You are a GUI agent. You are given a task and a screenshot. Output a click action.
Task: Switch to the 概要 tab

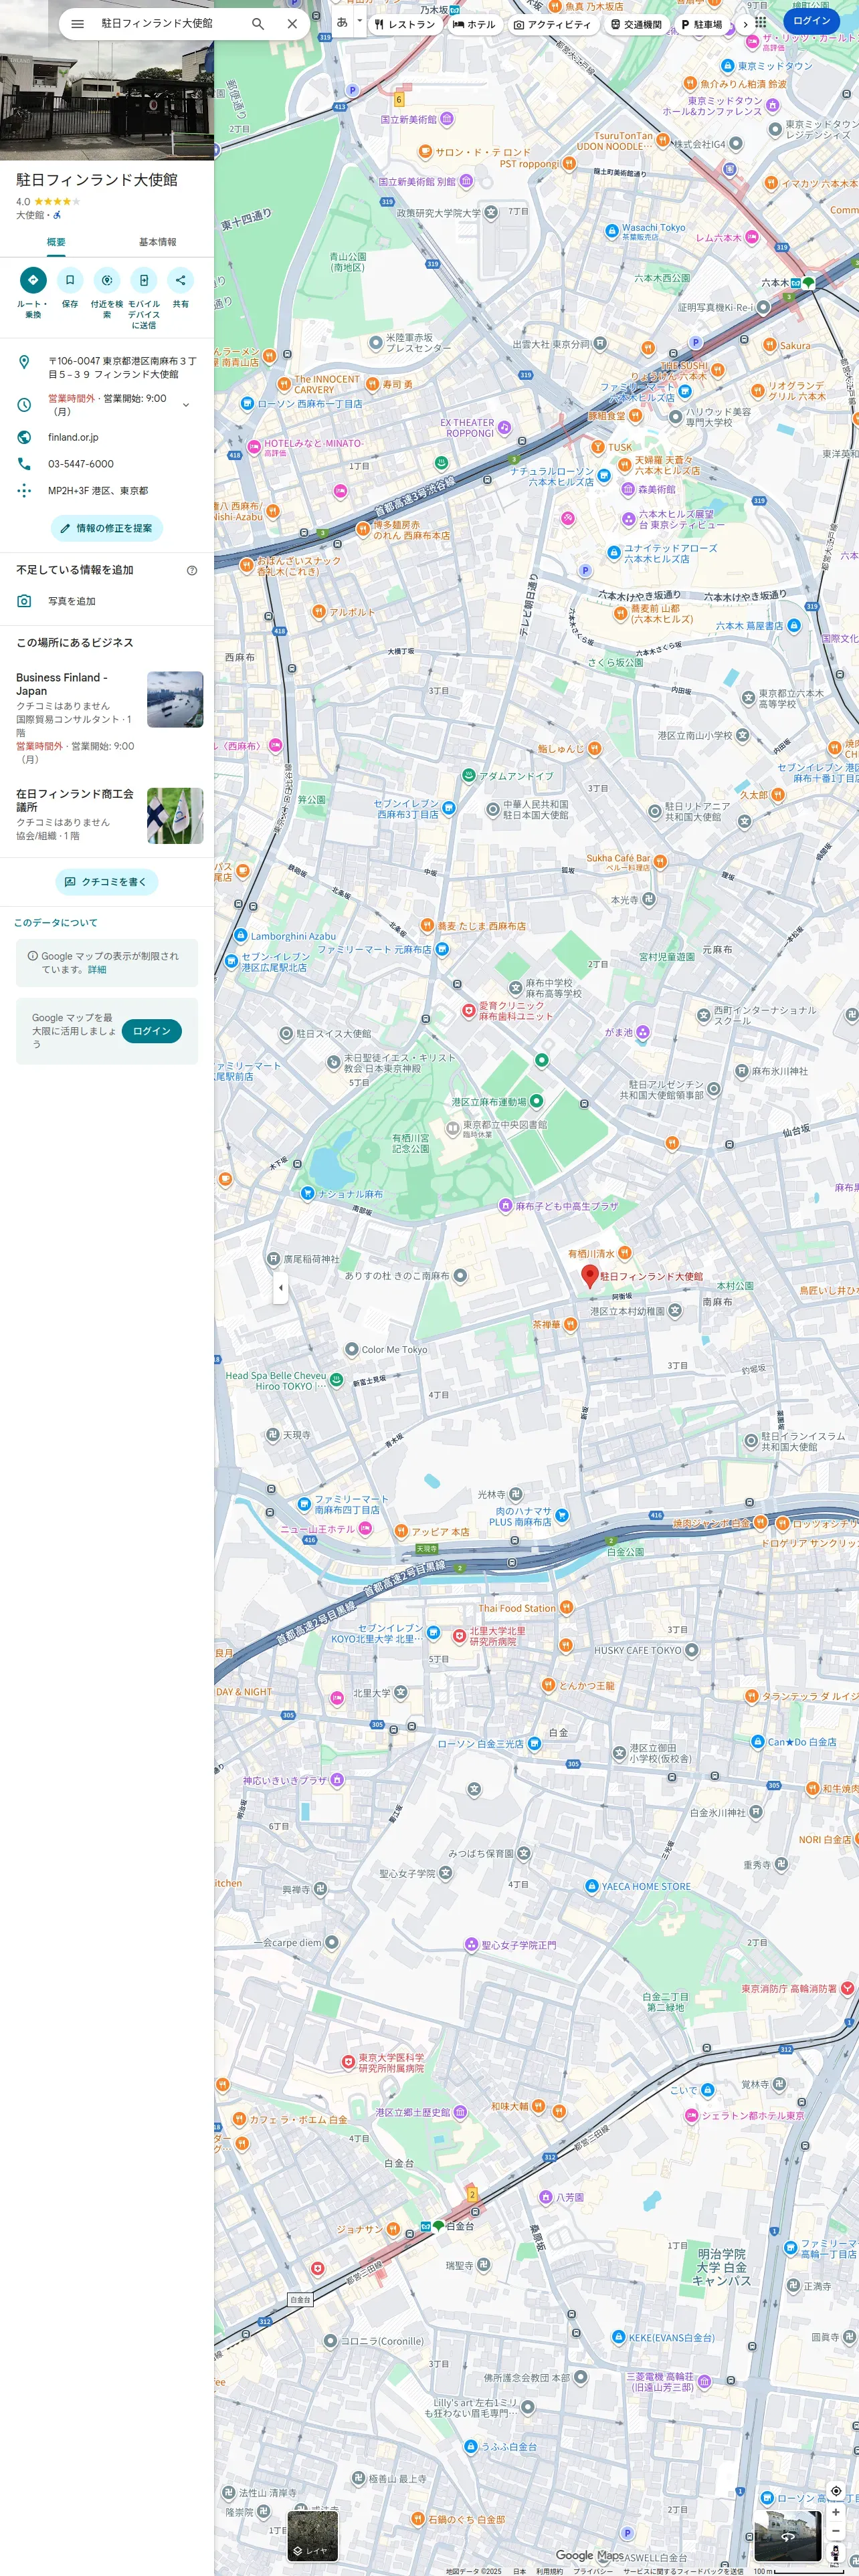pos(56,242)
